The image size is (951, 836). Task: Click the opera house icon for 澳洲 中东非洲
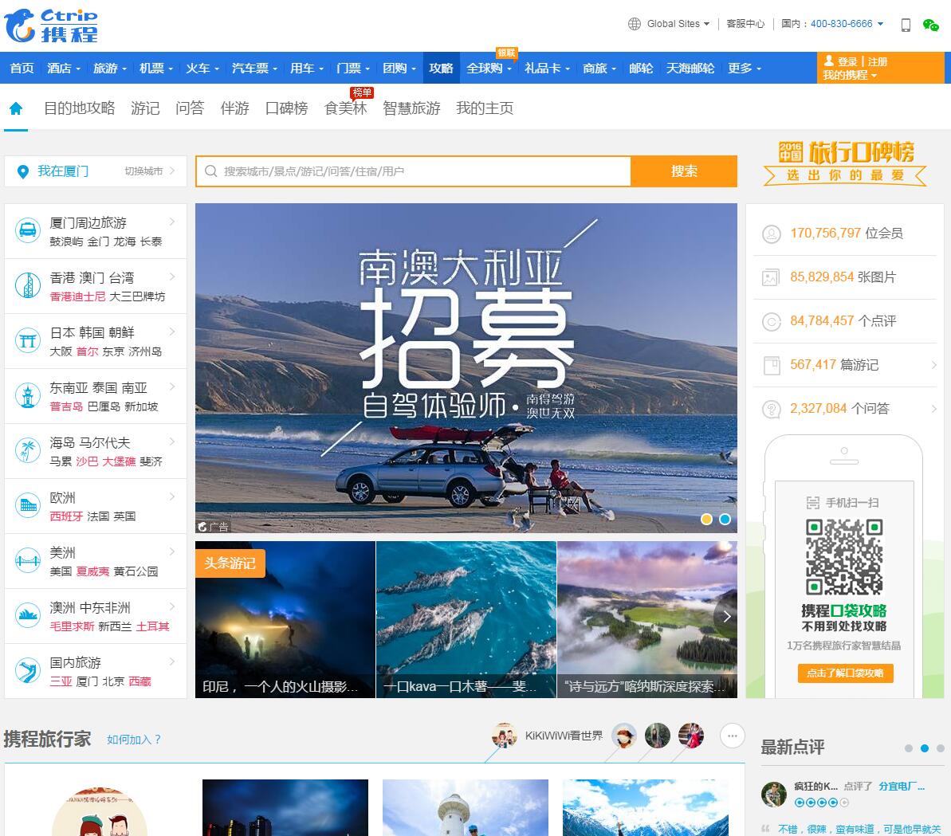coord(27,616)
